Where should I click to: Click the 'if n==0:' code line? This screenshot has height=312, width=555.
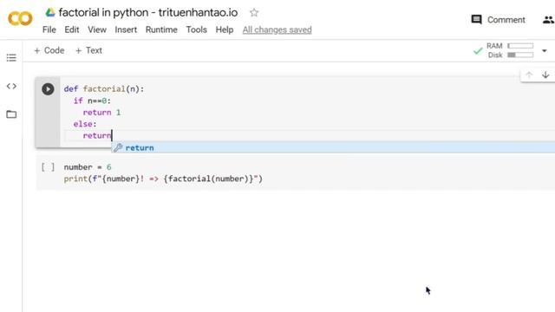point(92,101)
